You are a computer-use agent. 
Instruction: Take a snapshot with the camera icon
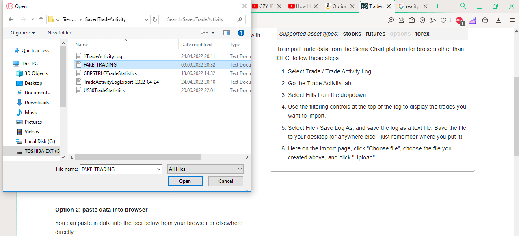pyautogui.click(x=412, y=20)
